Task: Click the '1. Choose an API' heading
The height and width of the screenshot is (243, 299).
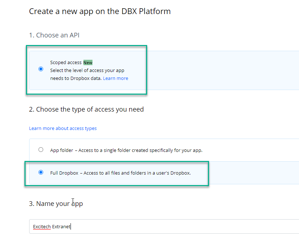Action: tap(54, 35)
